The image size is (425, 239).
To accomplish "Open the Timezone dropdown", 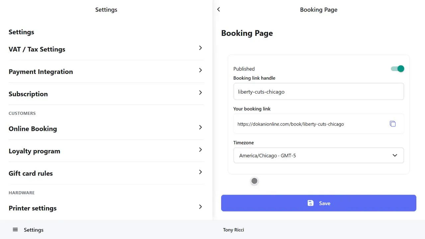I will pos(318,155).
